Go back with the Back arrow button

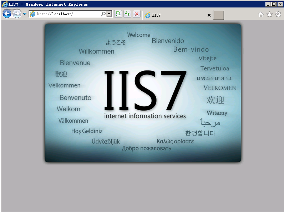(7, 14)
